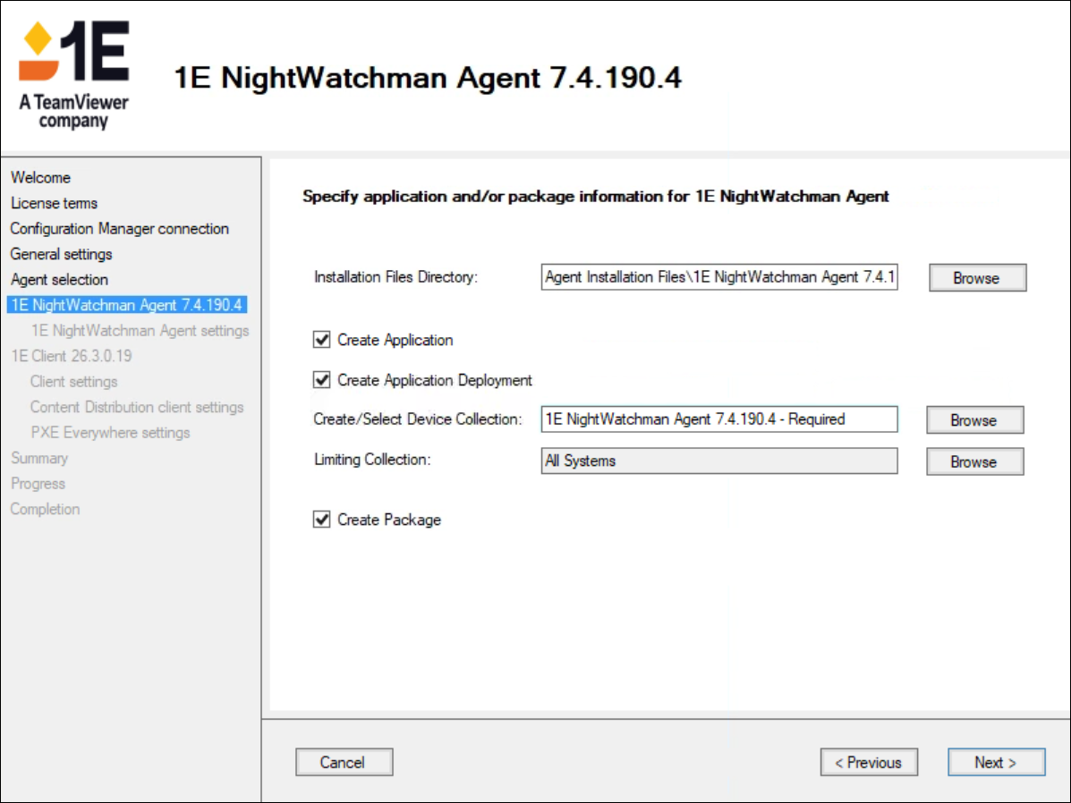Go to License terms step
This screenshot has width=1071, height=803.
[54, 203]
